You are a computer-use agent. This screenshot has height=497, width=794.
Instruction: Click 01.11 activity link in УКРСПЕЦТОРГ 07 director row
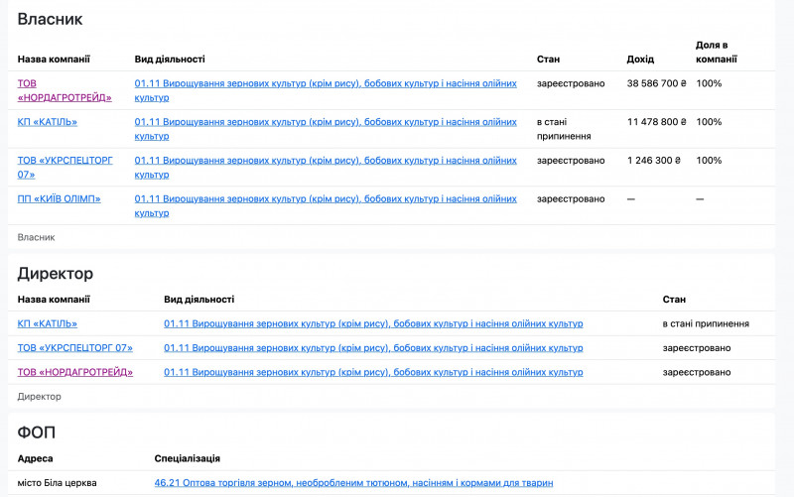pyautogui.click(x=373, y=347)
